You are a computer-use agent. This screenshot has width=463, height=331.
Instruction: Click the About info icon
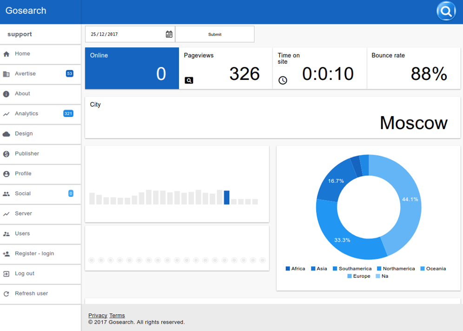click(7, 94)
